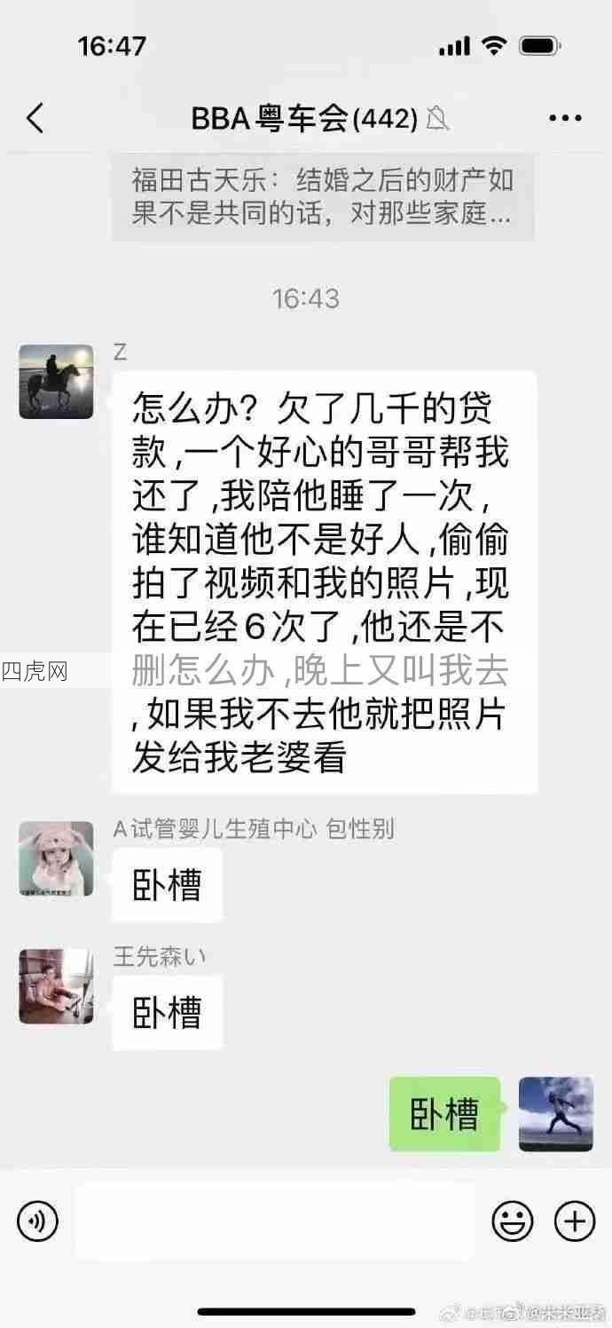Image resolution: width=612 pixels, height=1328 pixels.
Task: Tap your own running figure avatar
Action: pos(555,1114)
